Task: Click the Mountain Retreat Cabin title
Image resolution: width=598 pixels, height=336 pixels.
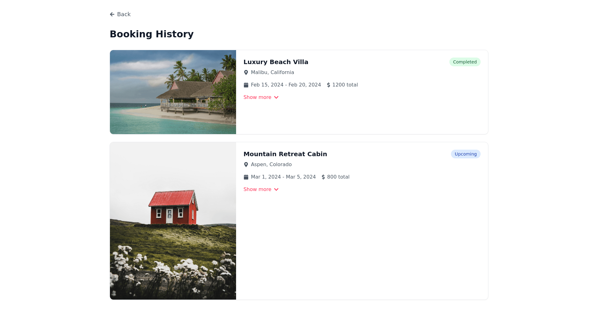Action: (285, 154)
